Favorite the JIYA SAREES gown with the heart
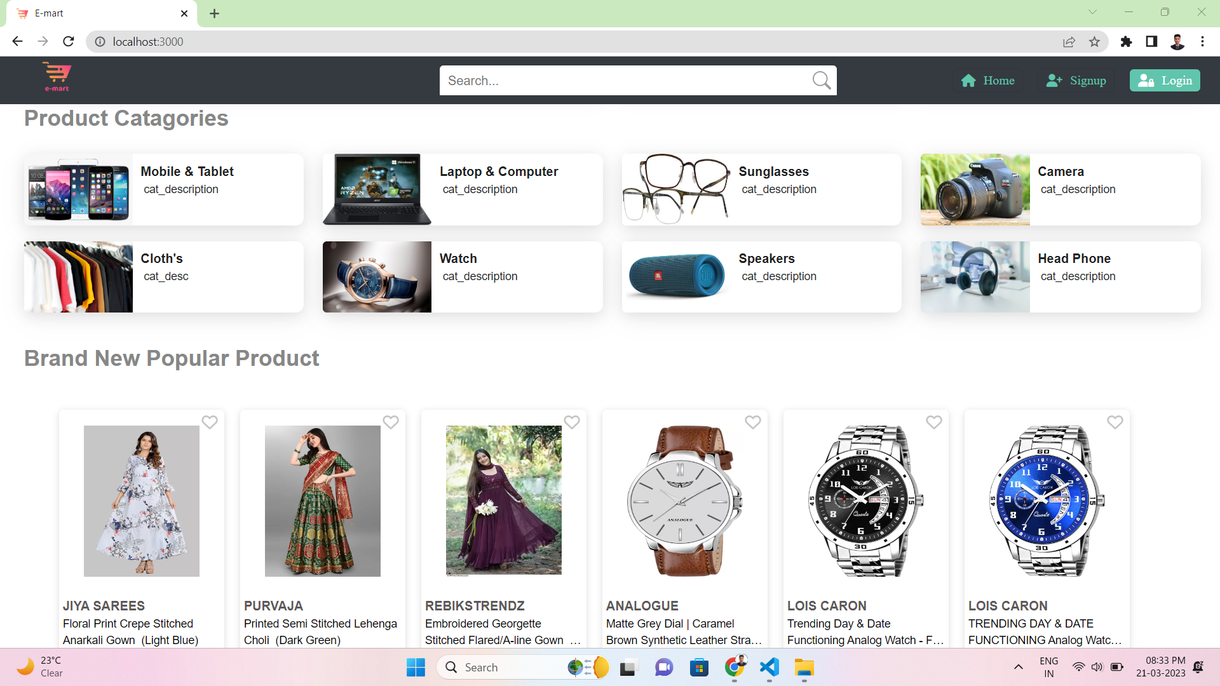The image size is (1220, 686). pyautogui.click(x=210, y=422)
